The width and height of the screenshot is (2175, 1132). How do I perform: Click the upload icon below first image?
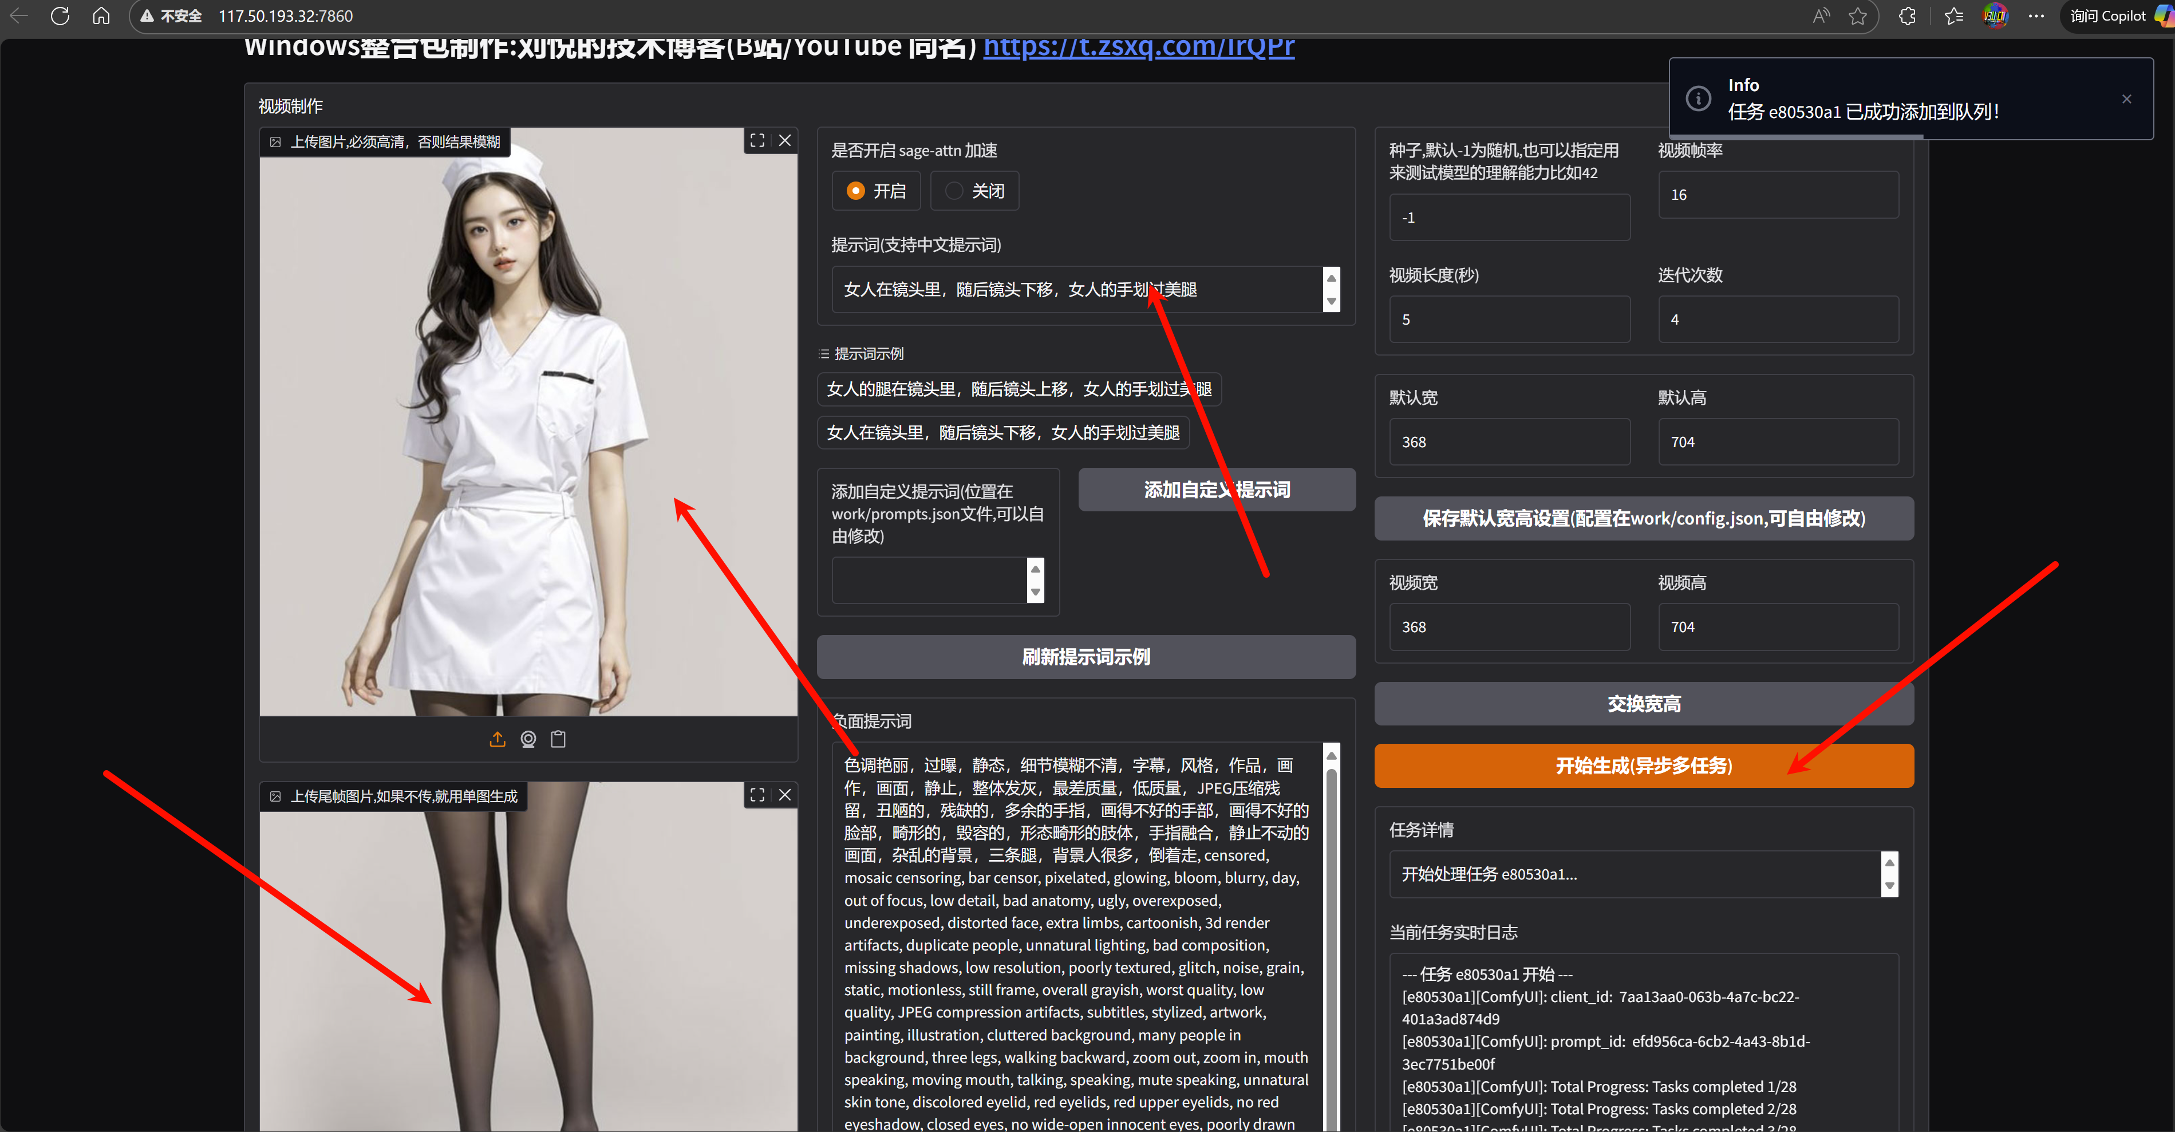498,739
